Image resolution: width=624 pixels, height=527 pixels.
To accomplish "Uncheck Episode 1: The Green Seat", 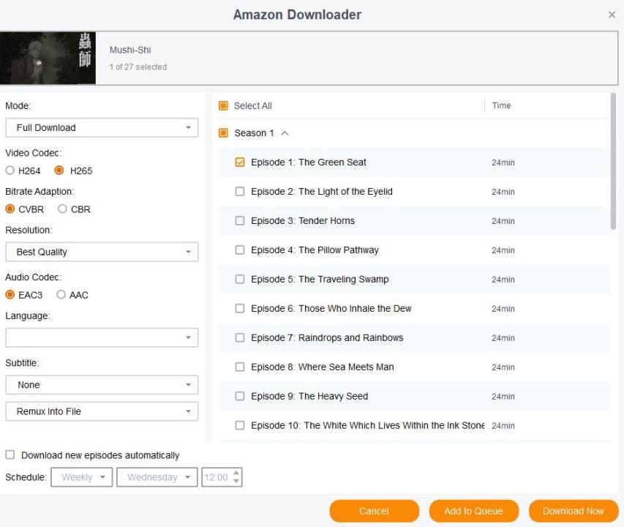I will point(239,162).
